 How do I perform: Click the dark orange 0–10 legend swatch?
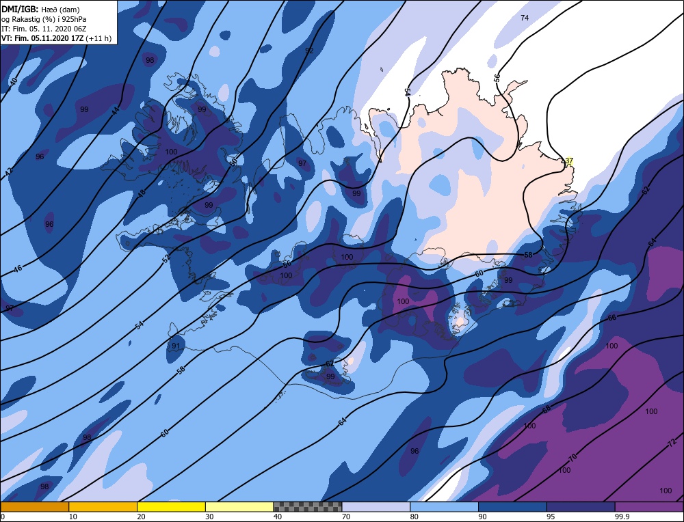34,507
